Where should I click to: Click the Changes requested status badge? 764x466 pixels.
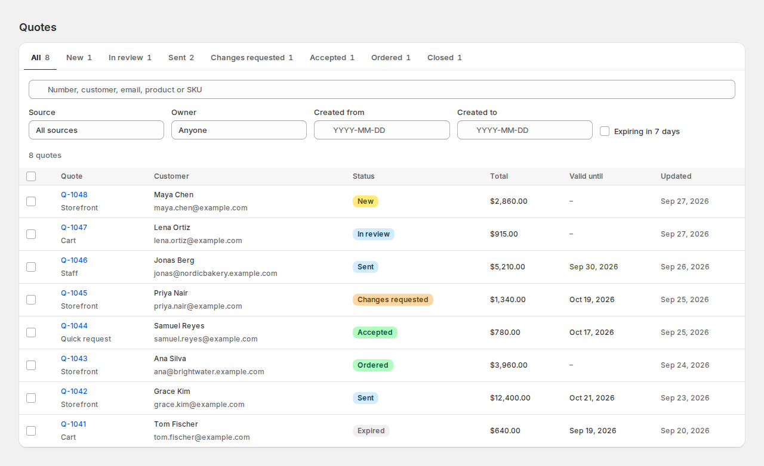coord(393,300)
